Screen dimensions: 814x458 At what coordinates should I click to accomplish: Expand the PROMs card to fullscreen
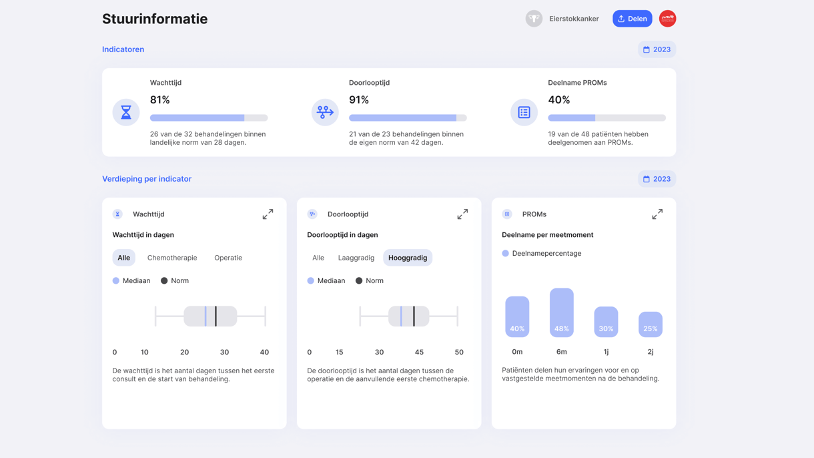tap(657, 214)
